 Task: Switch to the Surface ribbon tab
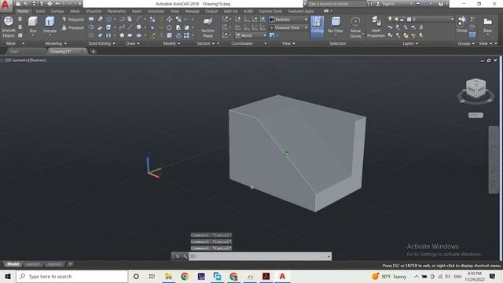[x=57, y=11]
